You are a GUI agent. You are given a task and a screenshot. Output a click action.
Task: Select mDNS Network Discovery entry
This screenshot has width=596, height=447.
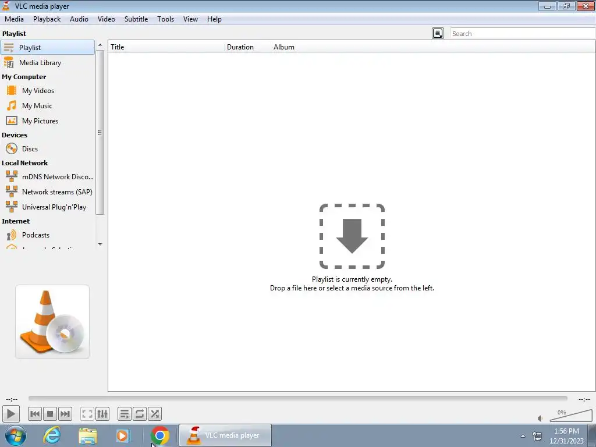[48, 177]
